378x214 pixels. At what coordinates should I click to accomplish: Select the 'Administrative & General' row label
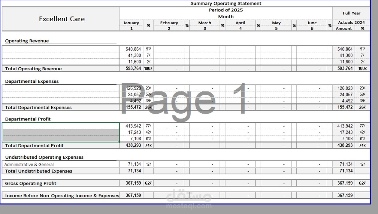[x=29, y=165]
